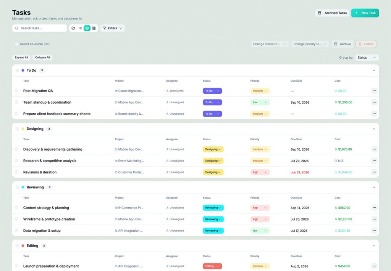
Task: Sort by Priority column in Designing
Action: pos(255,140)
